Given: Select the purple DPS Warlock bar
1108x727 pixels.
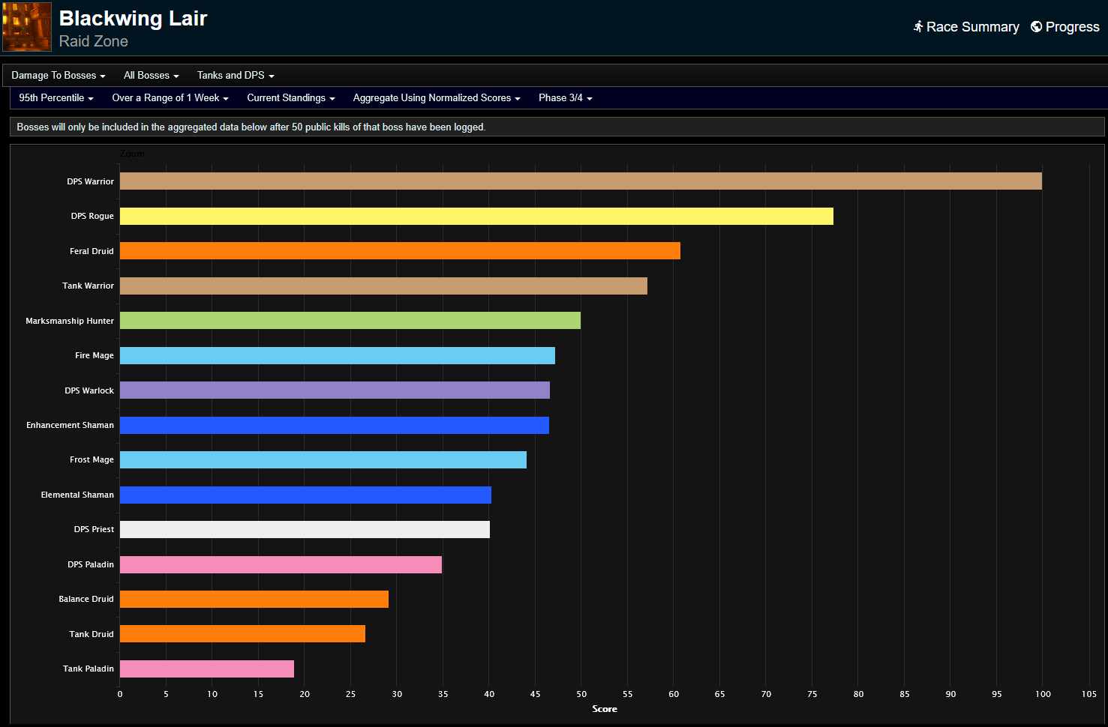Looking at the screenshot, I should [x=335, y=390].
